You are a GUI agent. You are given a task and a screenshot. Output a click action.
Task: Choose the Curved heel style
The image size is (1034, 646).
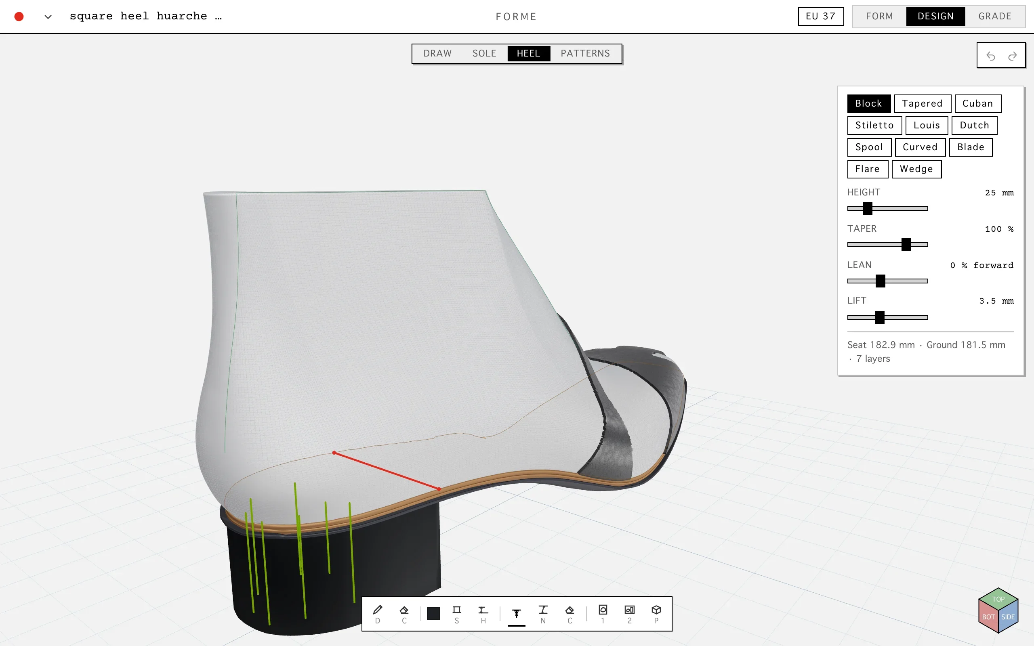coord(920,147)
